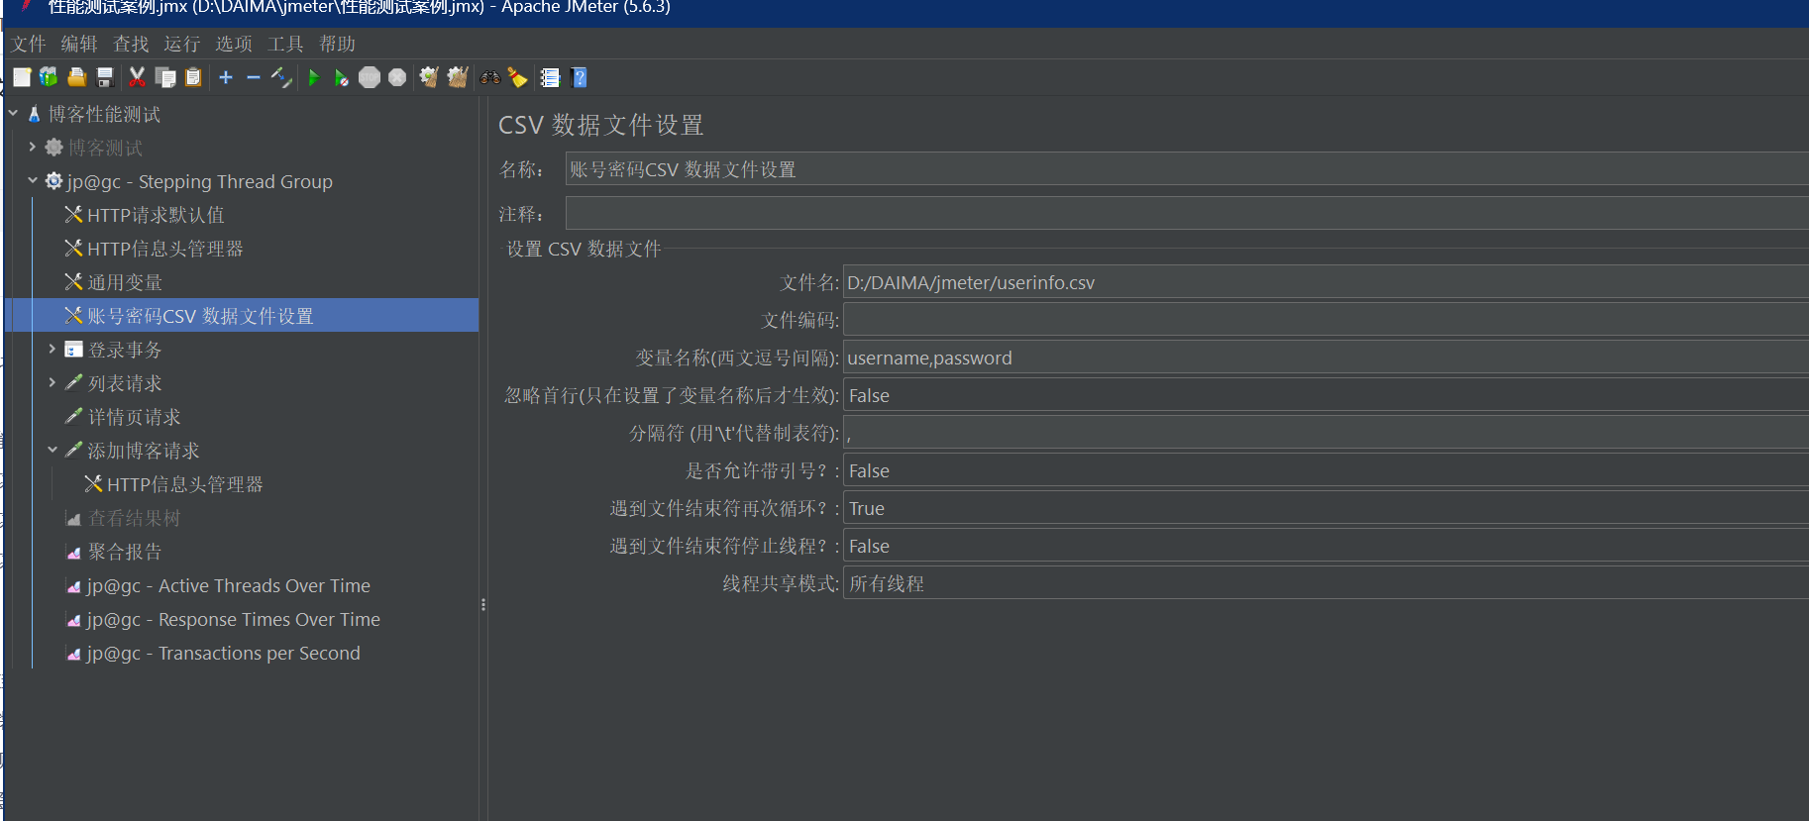Click Start no pauses icon
Image resolution: width=1809 pixels, height=821 pixels.
coord(341,77)
